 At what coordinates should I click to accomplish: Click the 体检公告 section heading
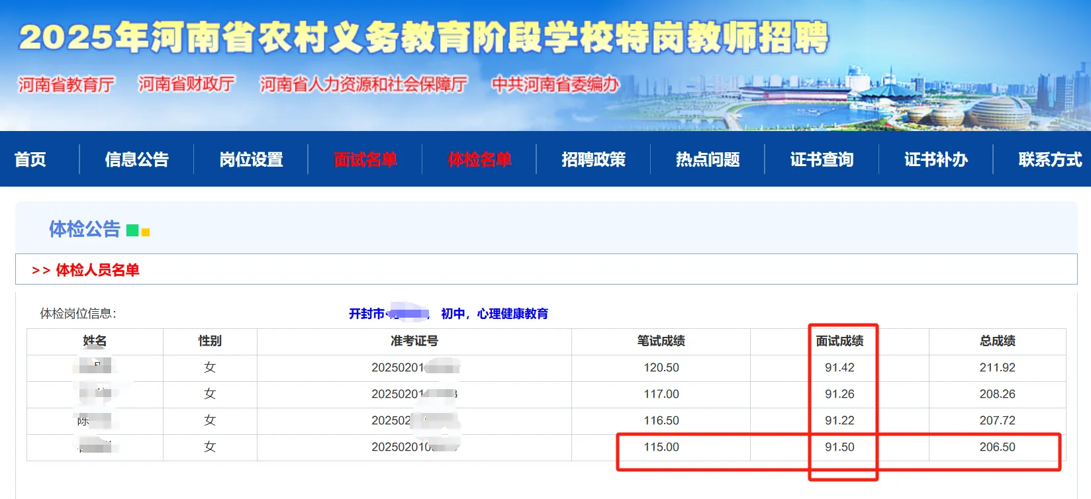85,229
